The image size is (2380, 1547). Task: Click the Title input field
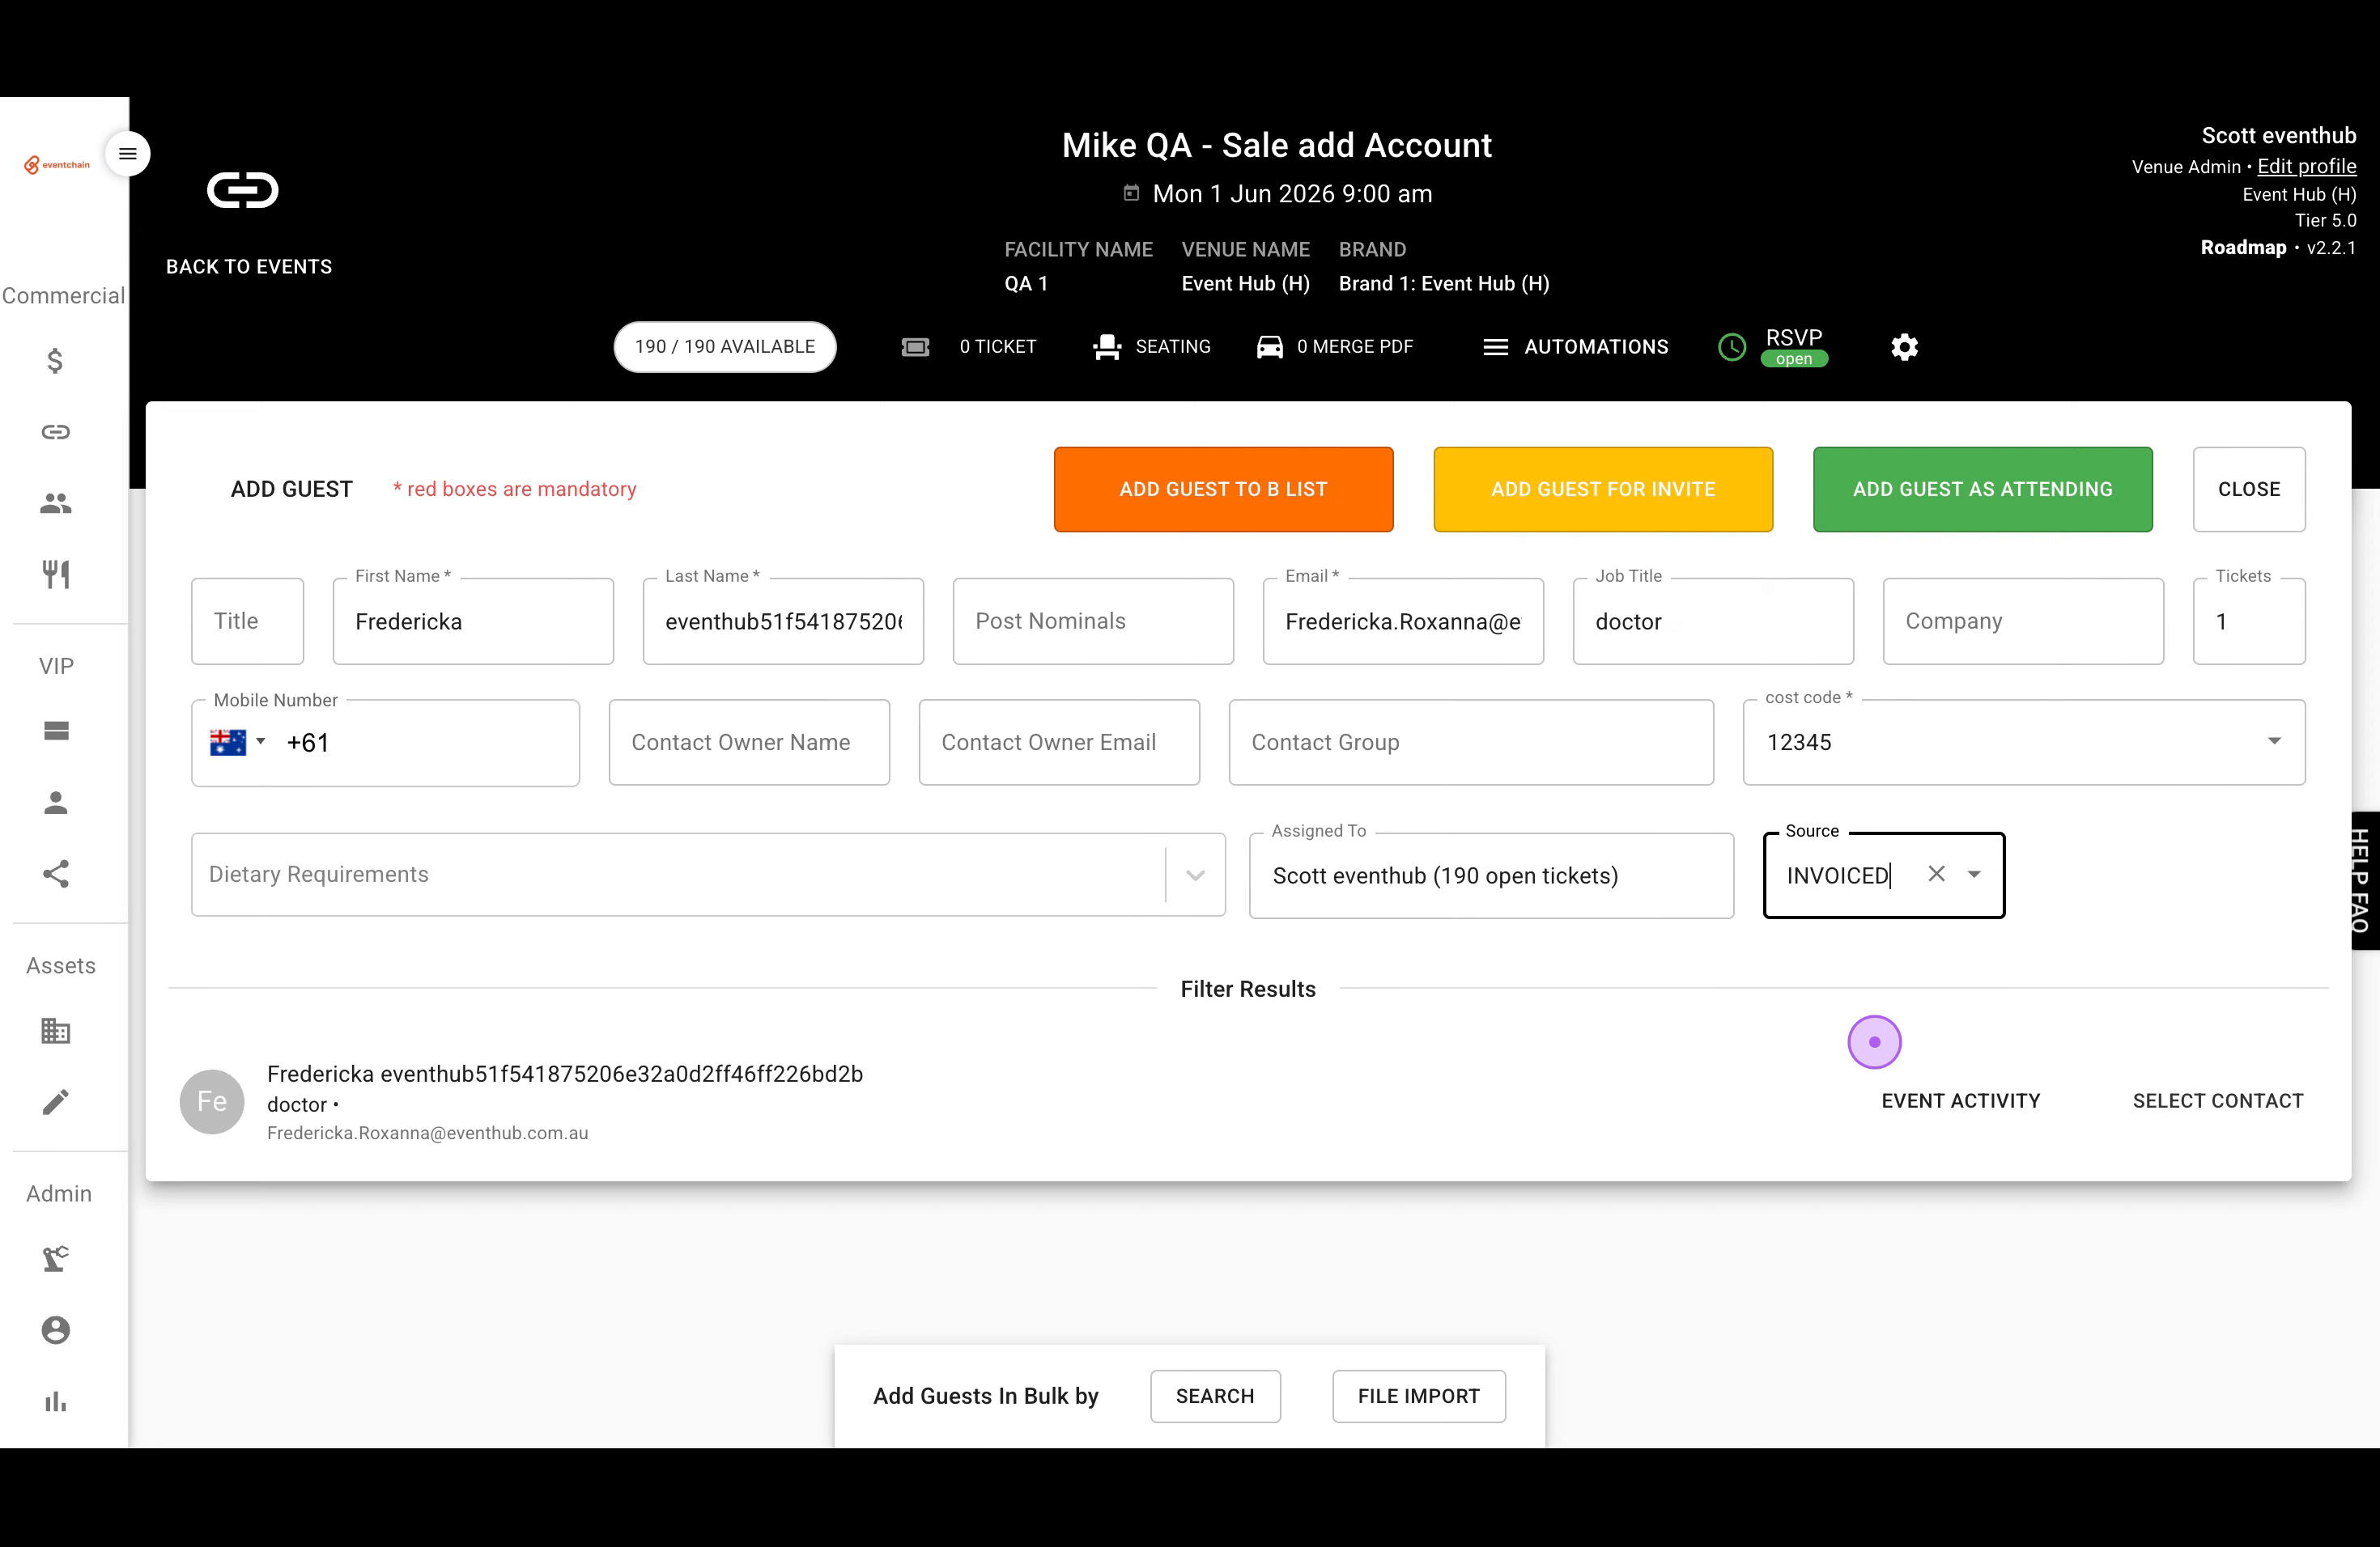(247, 621)
